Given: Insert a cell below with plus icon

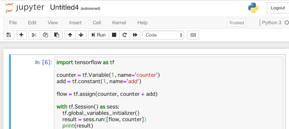Looking at the screenshot, I should (x=21, y=35).
